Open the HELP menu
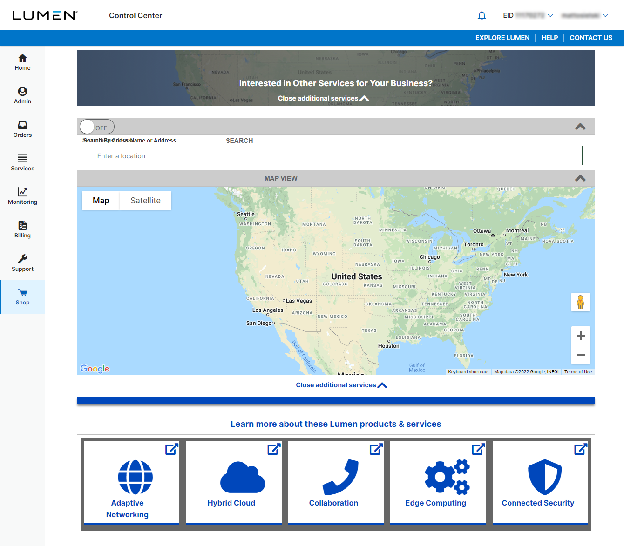Screen dimensions: 624x546 549,38
